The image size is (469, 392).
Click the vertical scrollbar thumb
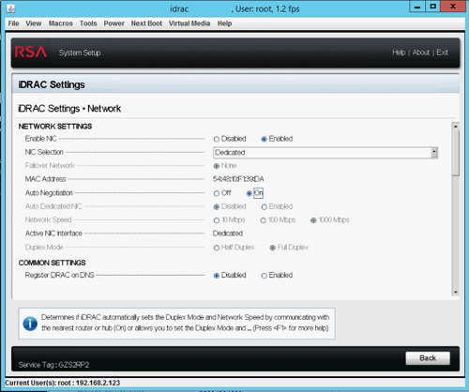click(456, 153)
